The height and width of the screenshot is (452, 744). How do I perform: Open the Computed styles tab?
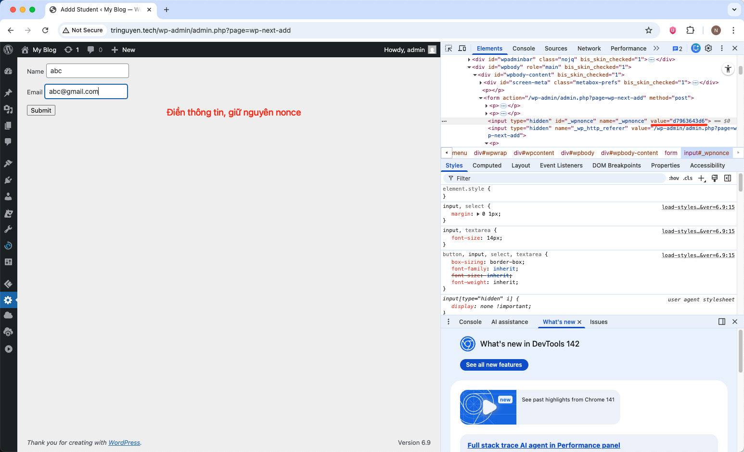(x=487, y=166)
